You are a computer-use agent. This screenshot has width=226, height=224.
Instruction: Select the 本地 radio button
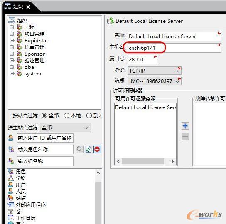[x=66, y=116]
